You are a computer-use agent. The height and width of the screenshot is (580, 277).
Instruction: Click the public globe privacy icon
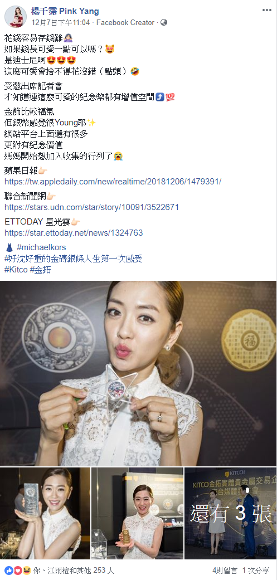click(164, 22)
